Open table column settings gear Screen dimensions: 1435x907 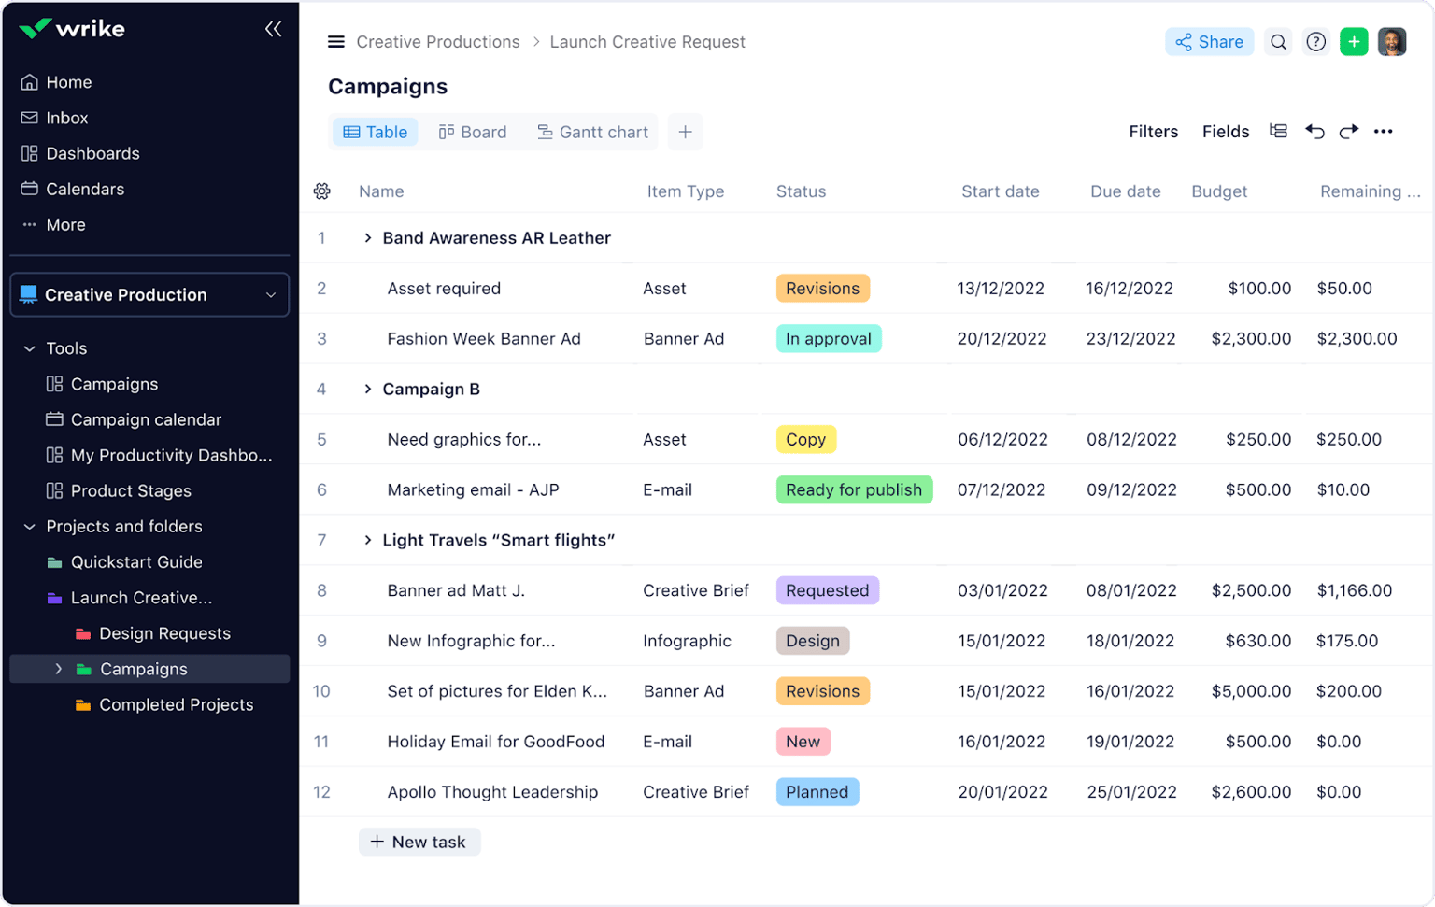[321, 191]
